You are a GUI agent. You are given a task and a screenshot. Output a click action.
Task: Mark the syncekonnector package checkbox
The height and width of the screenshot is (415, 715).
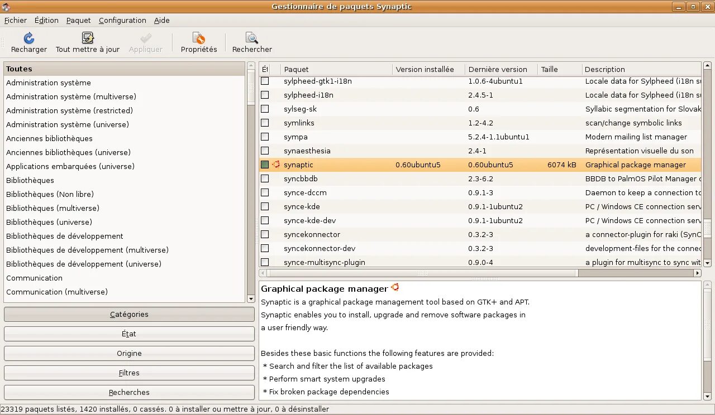(x=265, y=234)
